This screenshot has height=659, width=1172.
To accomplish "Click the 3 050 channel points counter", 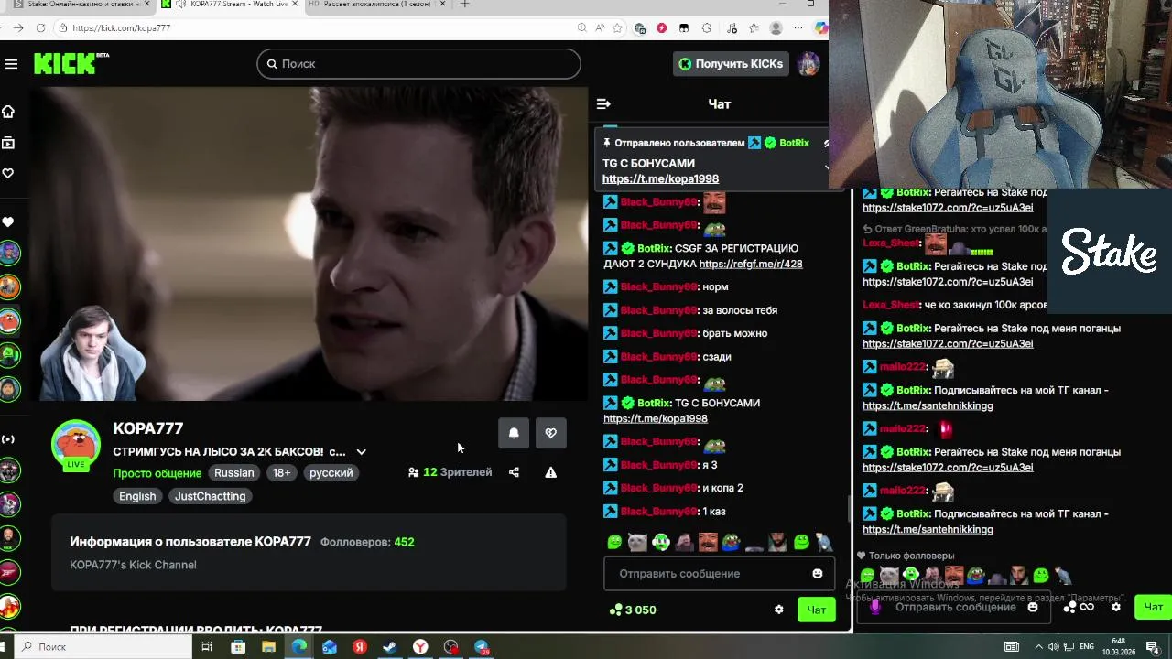I will [x=633, y=610].
